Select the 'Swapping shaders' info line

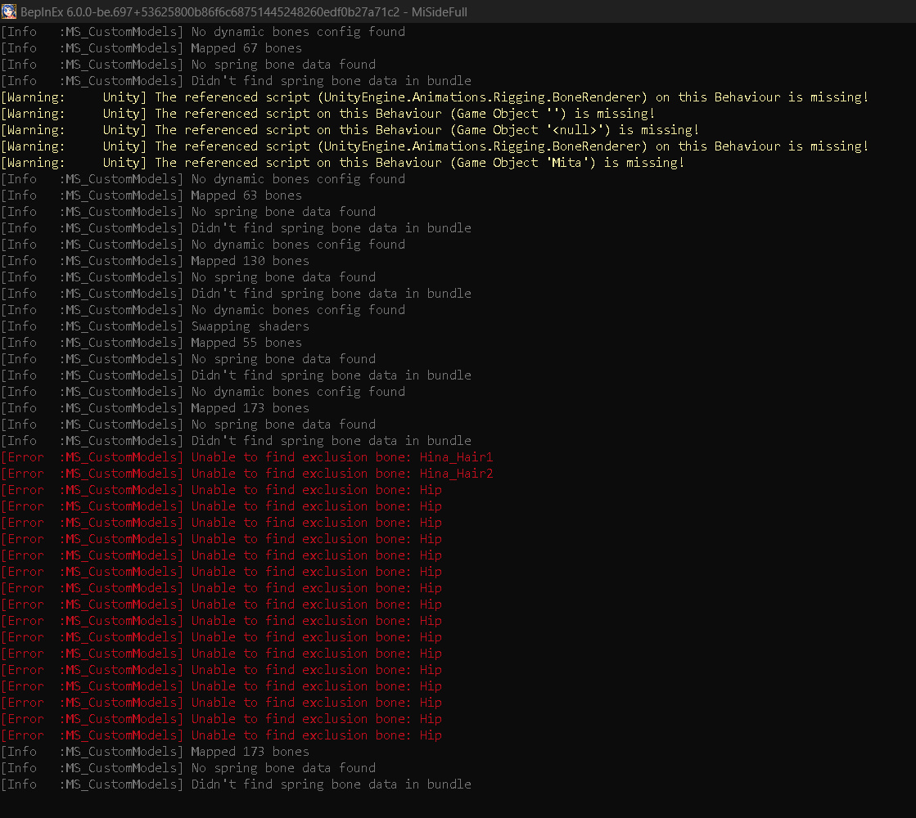coord(250,326)
